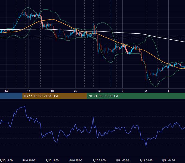Click the 5/11 00:00 date label

pos(123,160)
